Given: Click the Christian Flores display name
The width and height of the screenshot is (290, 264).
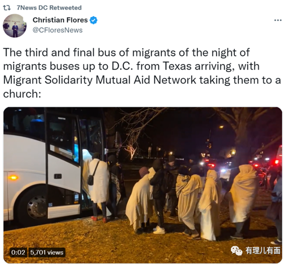Looking at the screenshot, I should pyautogui.click(x=60, y=20).
